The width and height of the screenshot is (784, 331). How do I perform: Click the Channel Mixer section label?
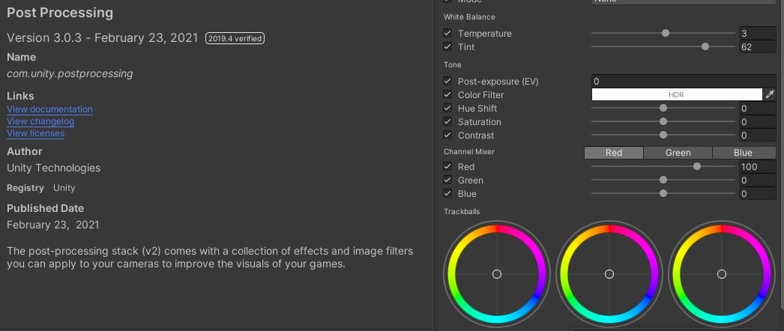(x=468, y=151)
